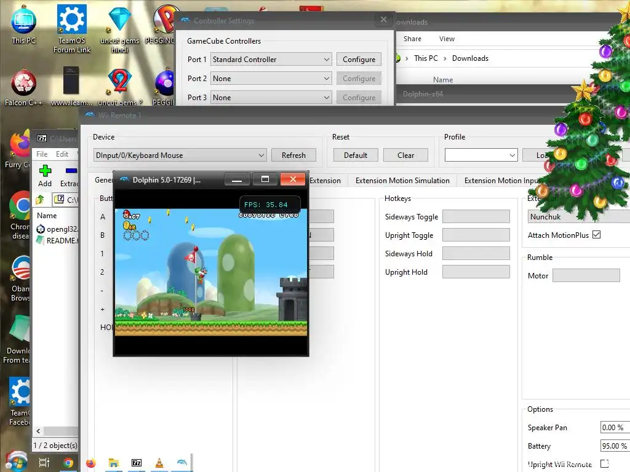Viewport: 630px width, 472px height.
Task: Click the Extract blue minus icon in 7-Zip
Action: [71, 171]
